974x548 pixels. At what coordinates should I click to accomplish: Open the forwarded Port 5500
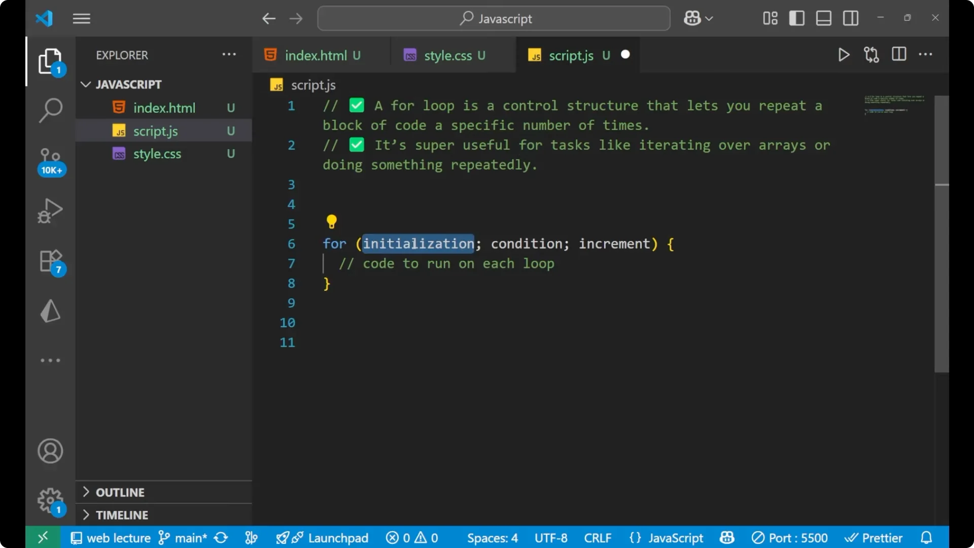[789, 537]
